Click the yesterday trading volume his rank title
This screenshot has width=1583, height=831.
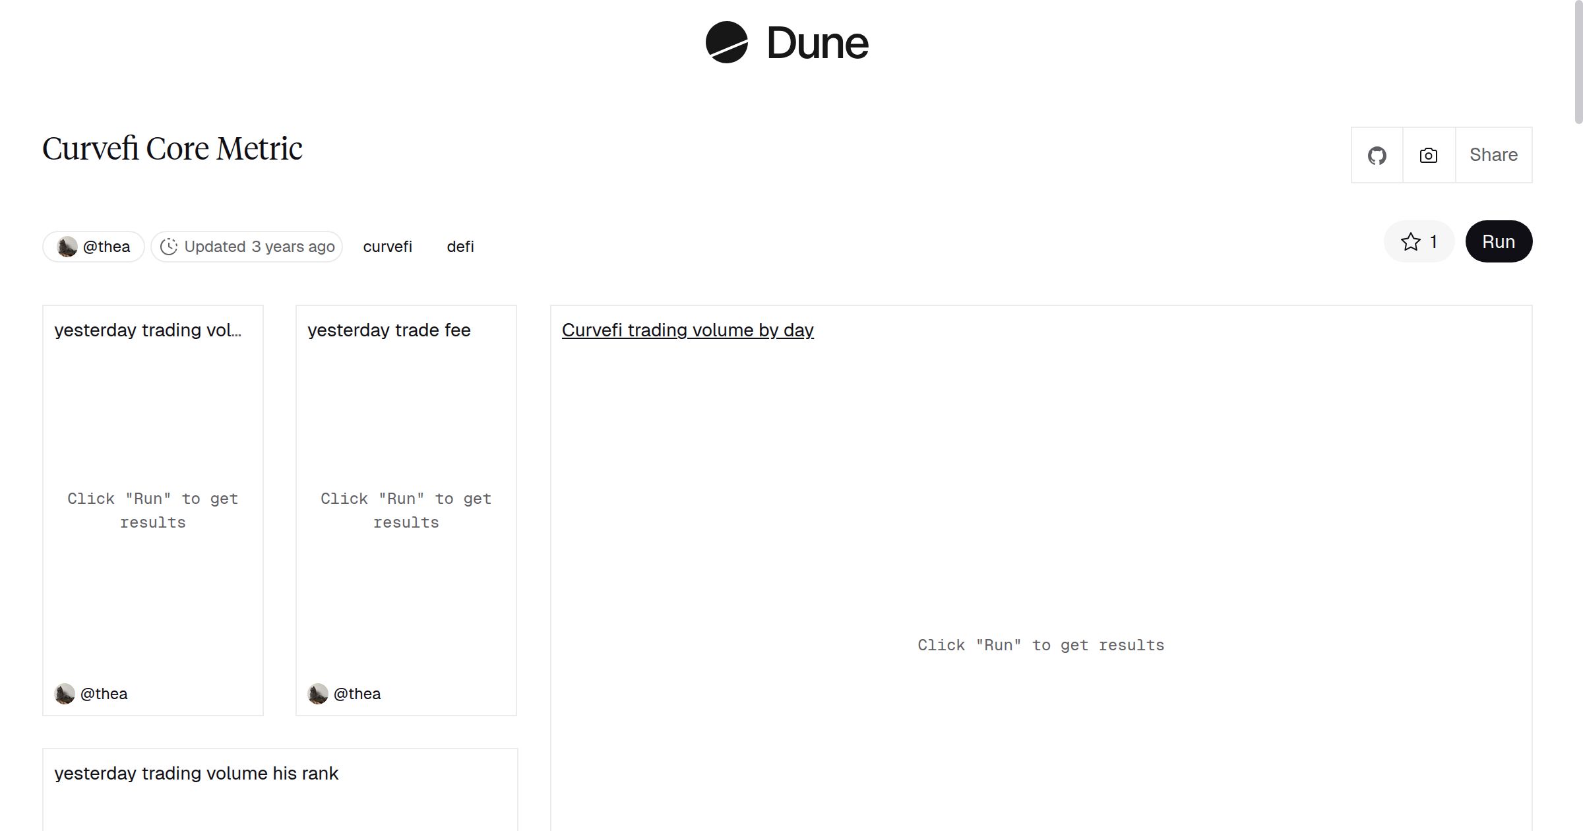tap(196, 773)
